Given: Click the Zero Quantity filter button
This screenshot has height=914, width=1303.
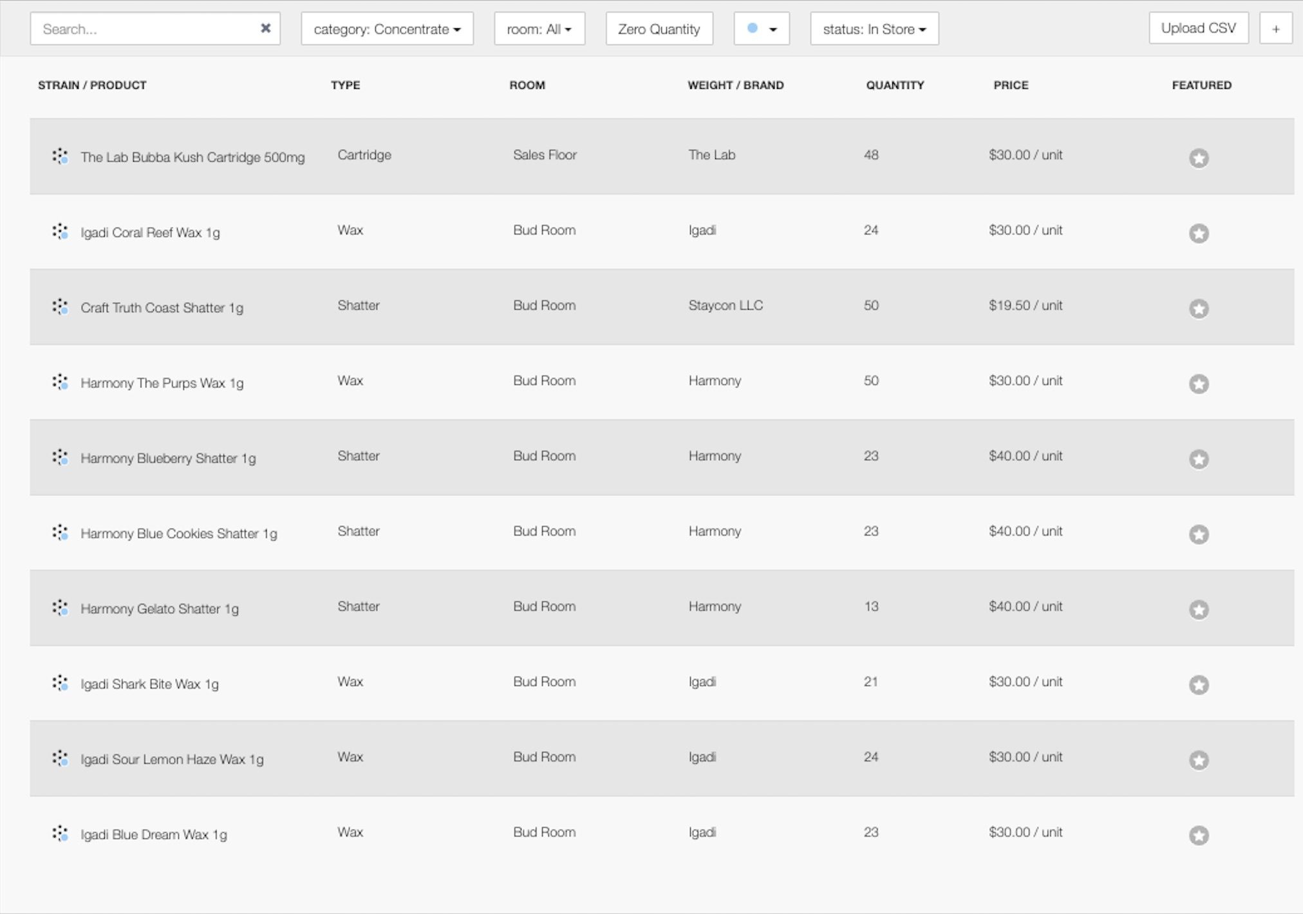Looking at the screenshot, I should (x=659, y=29).
